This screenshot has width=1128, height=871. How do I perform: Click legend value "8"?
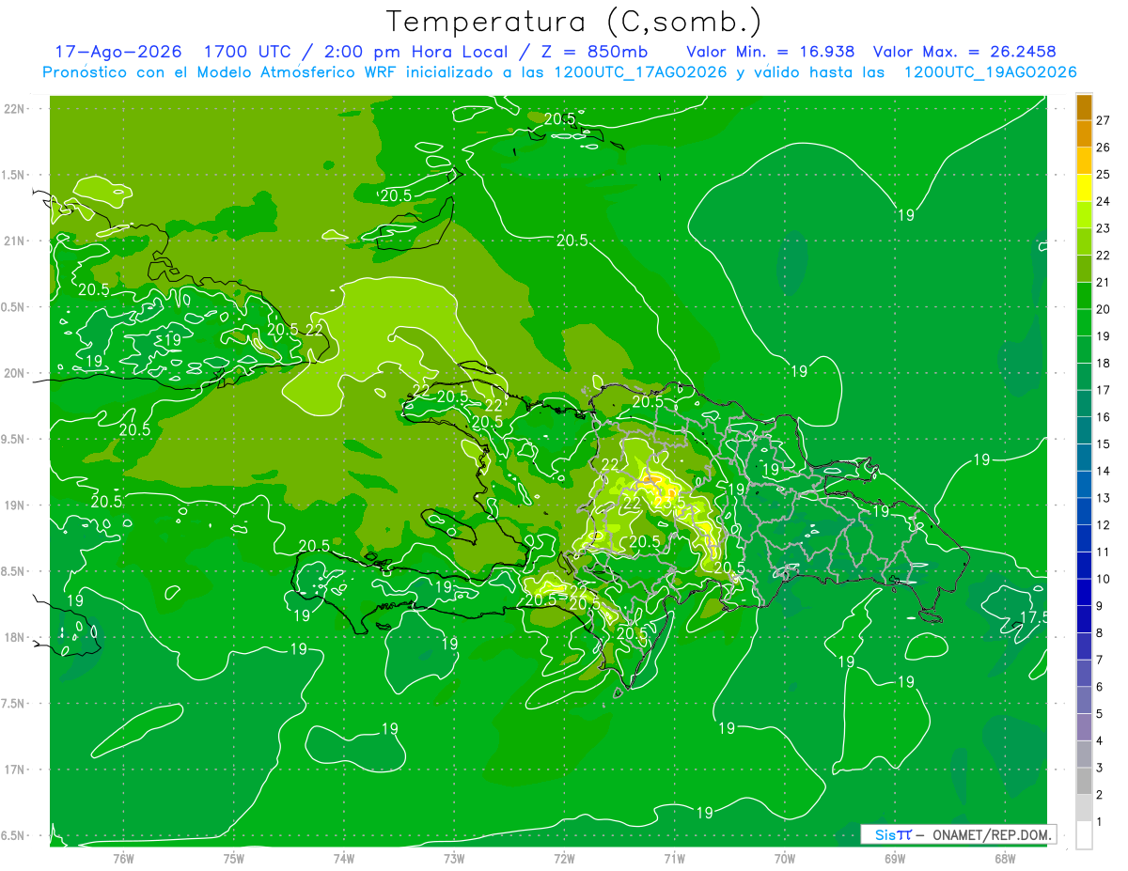point(1100,633)
